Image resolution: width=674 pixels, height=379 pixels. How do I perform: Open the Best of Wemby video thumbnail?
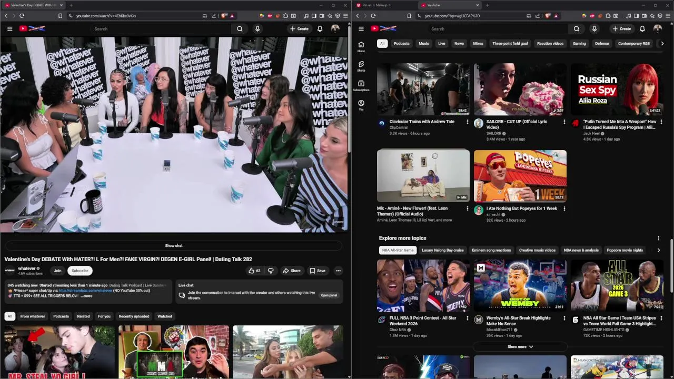[520, 285]
